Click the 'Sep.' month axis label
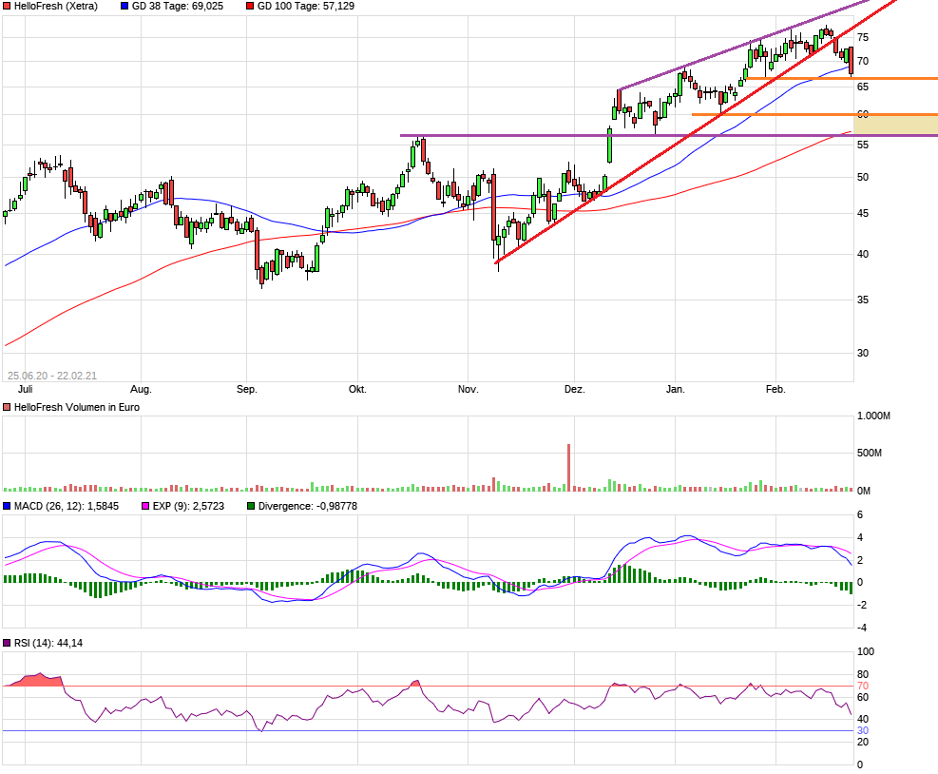Screen dimensions: 938x774 click(246, 389)
